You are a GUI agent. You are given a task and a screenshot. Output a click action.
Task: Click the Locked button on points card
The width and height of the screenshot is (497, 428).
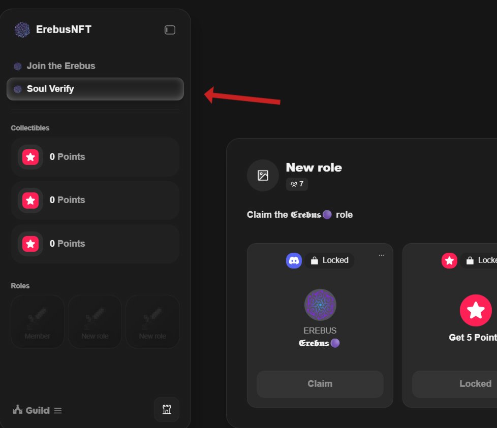click(x=455, y=384)
